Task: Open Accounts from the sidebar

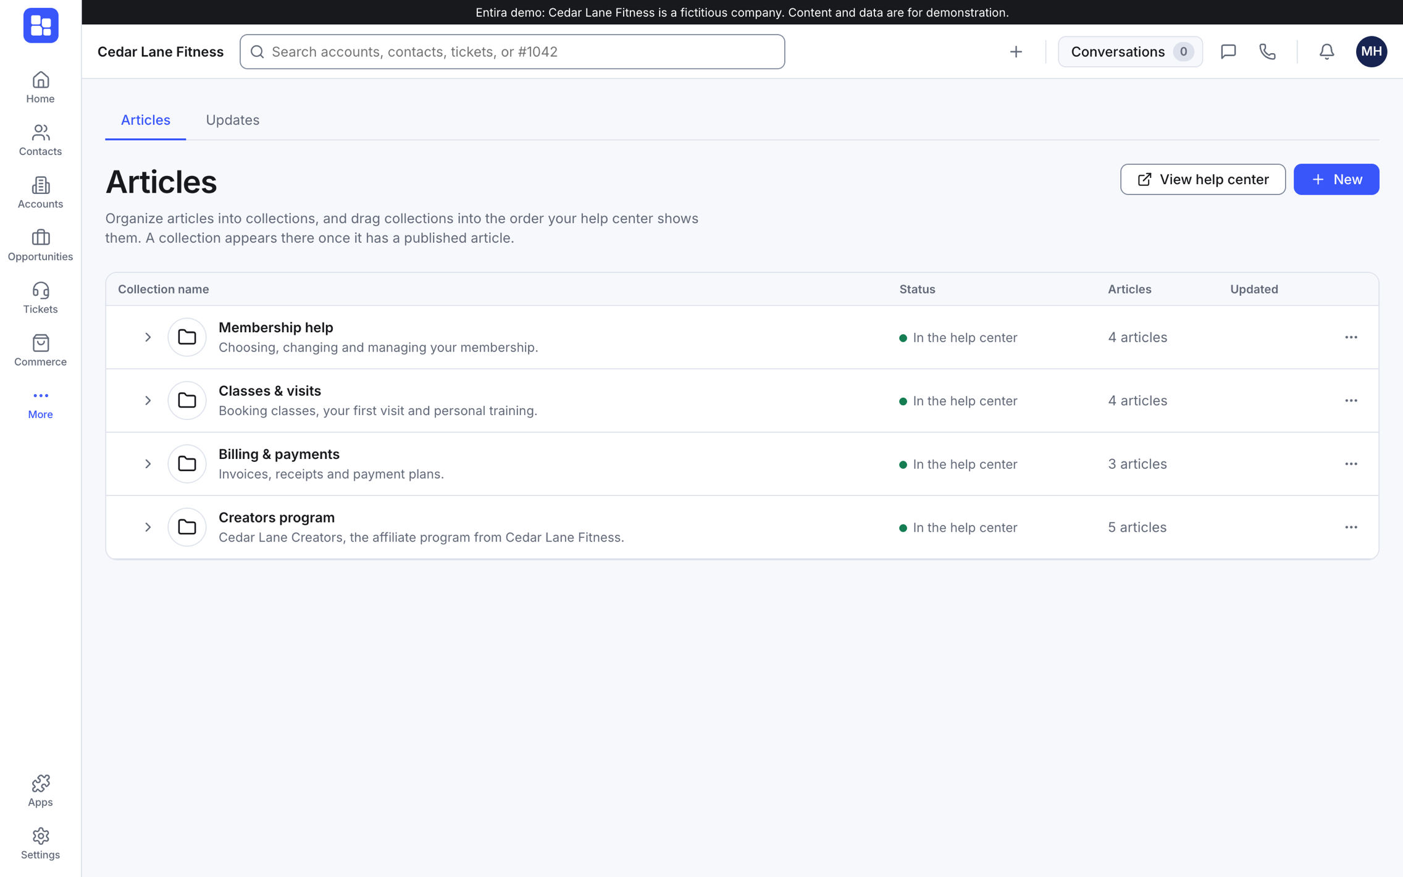Action: [40, 193]
